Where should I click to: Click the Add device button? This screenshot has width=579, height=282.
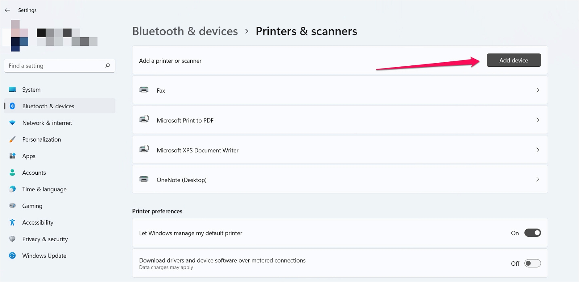tap(514, 60)
